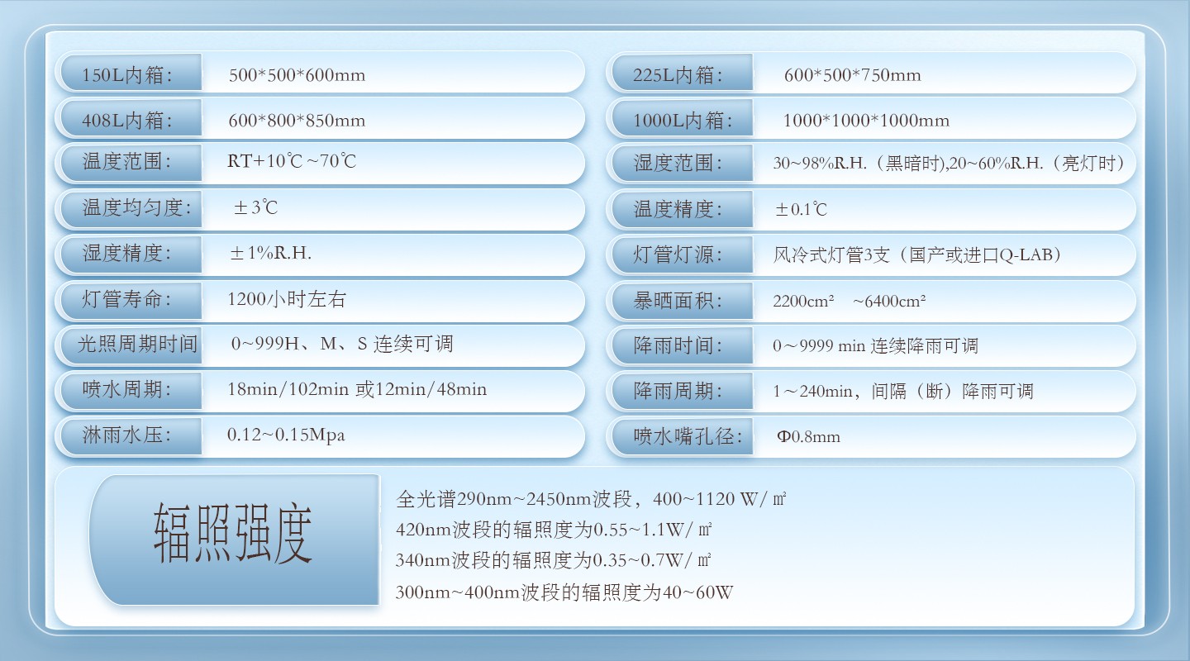This screenshot has width=1190, height=661.
Task: Click the 降雨时间 label
Action: click(678, 345)
